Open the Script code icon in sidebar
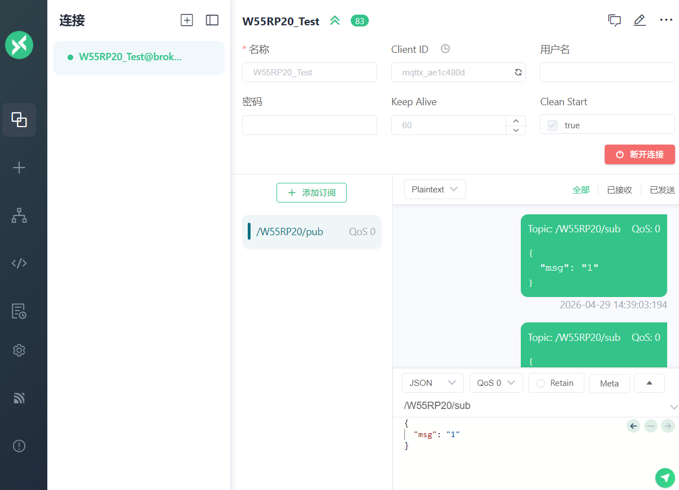This screenshot has height=490, width=679. 19,263
